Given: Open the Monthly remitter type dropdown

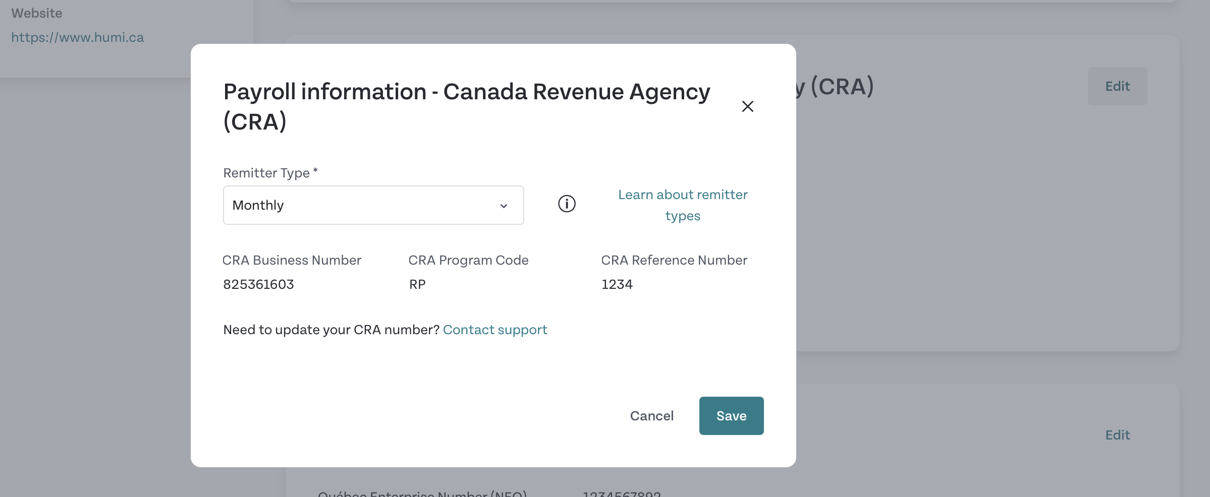Looking at the screenshot, I should point(373,205).
